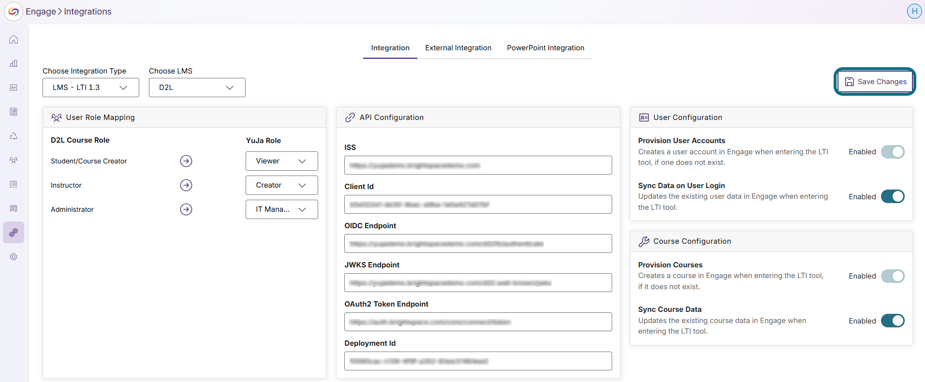
Task: Open the Integrations gears sidebar icon
Action: [x=14, y=233]
